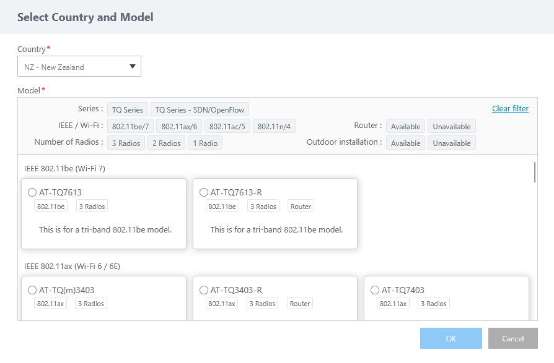The height and width of the screenshot is (363, 554).
Task: Toggle the 802.11ac/5 filter chip
Action: pyautogui.click(x=227, y=126)
